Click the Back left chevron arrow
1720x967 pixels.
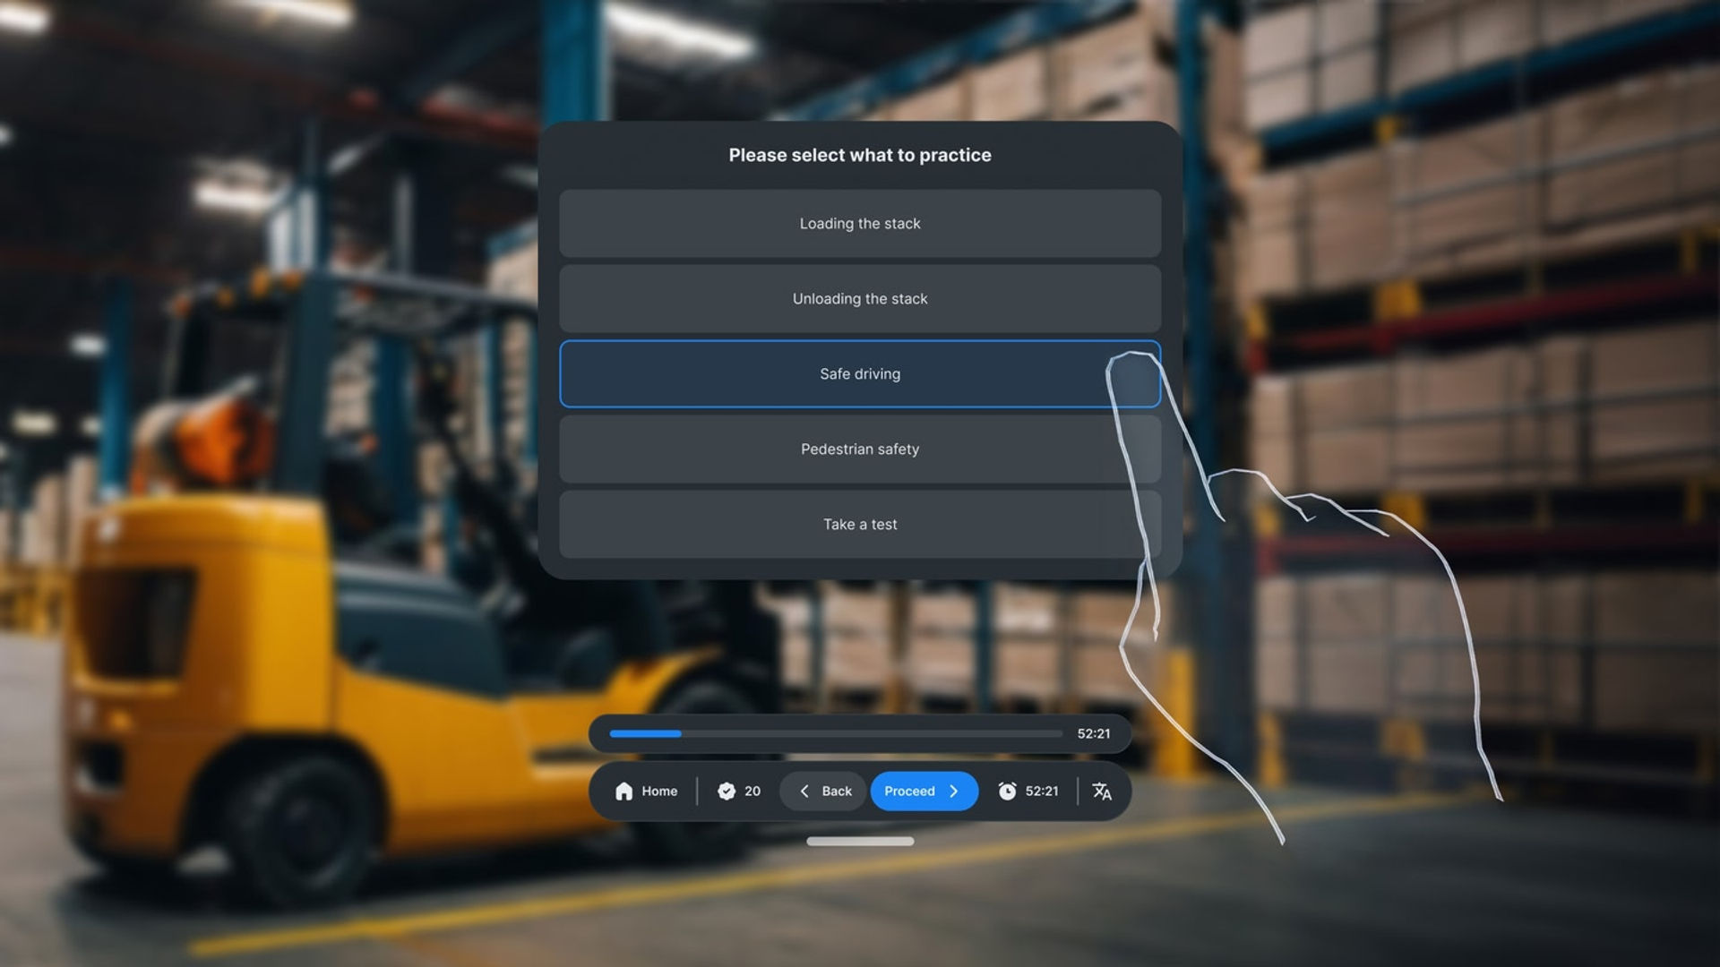point(804,791)
